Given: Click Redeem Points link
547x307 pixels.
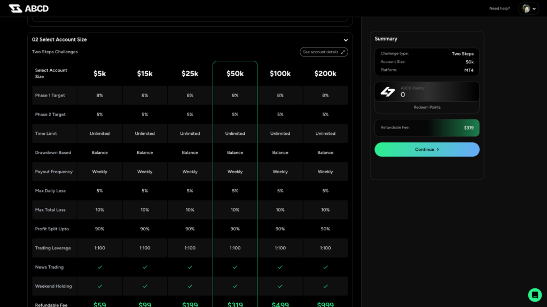Looking at the screenshot, I should 427,107.
